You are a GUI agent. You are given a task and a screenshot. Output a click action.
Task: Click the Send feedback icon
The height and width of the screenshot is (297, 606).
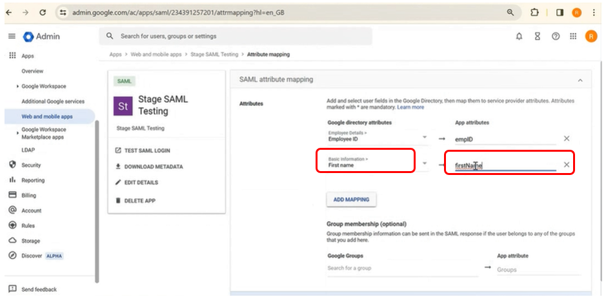[x=12, y=289]
